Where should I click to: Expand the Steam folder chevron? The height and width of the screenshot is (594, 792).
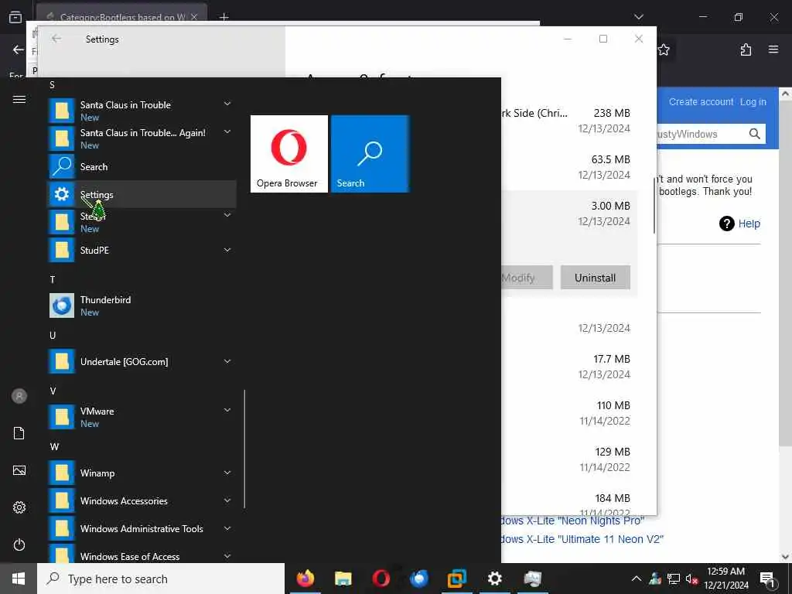click(227, 215)
